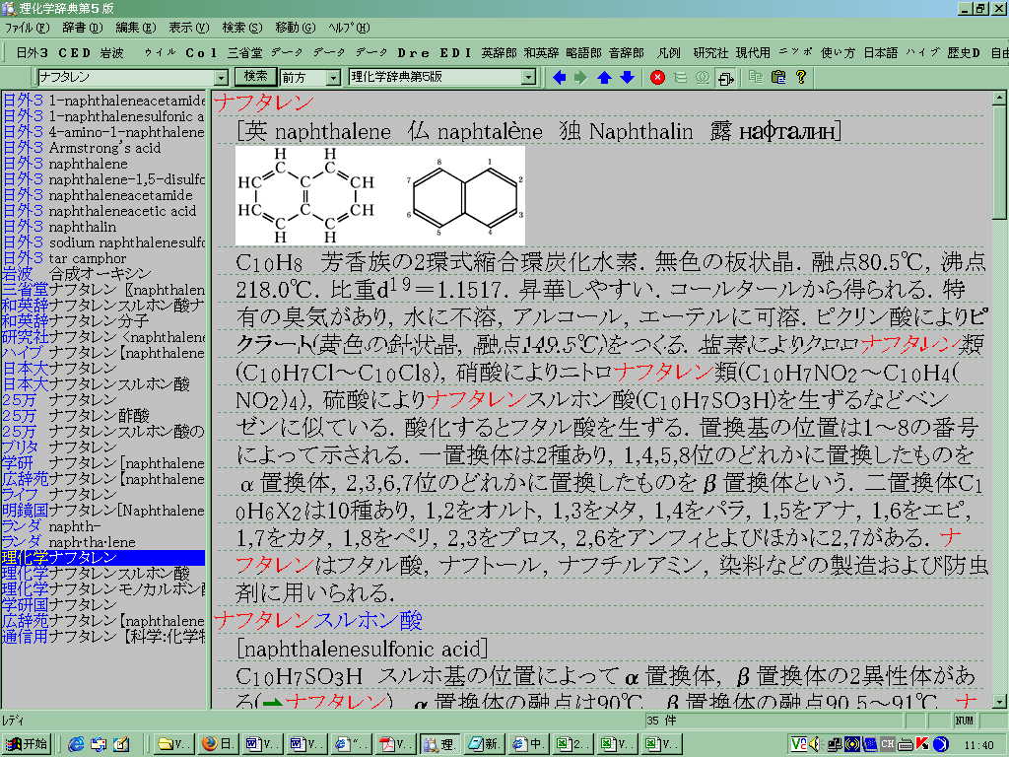
Task: Select the 和英辞 dictionary button
Action: point(541,53)
